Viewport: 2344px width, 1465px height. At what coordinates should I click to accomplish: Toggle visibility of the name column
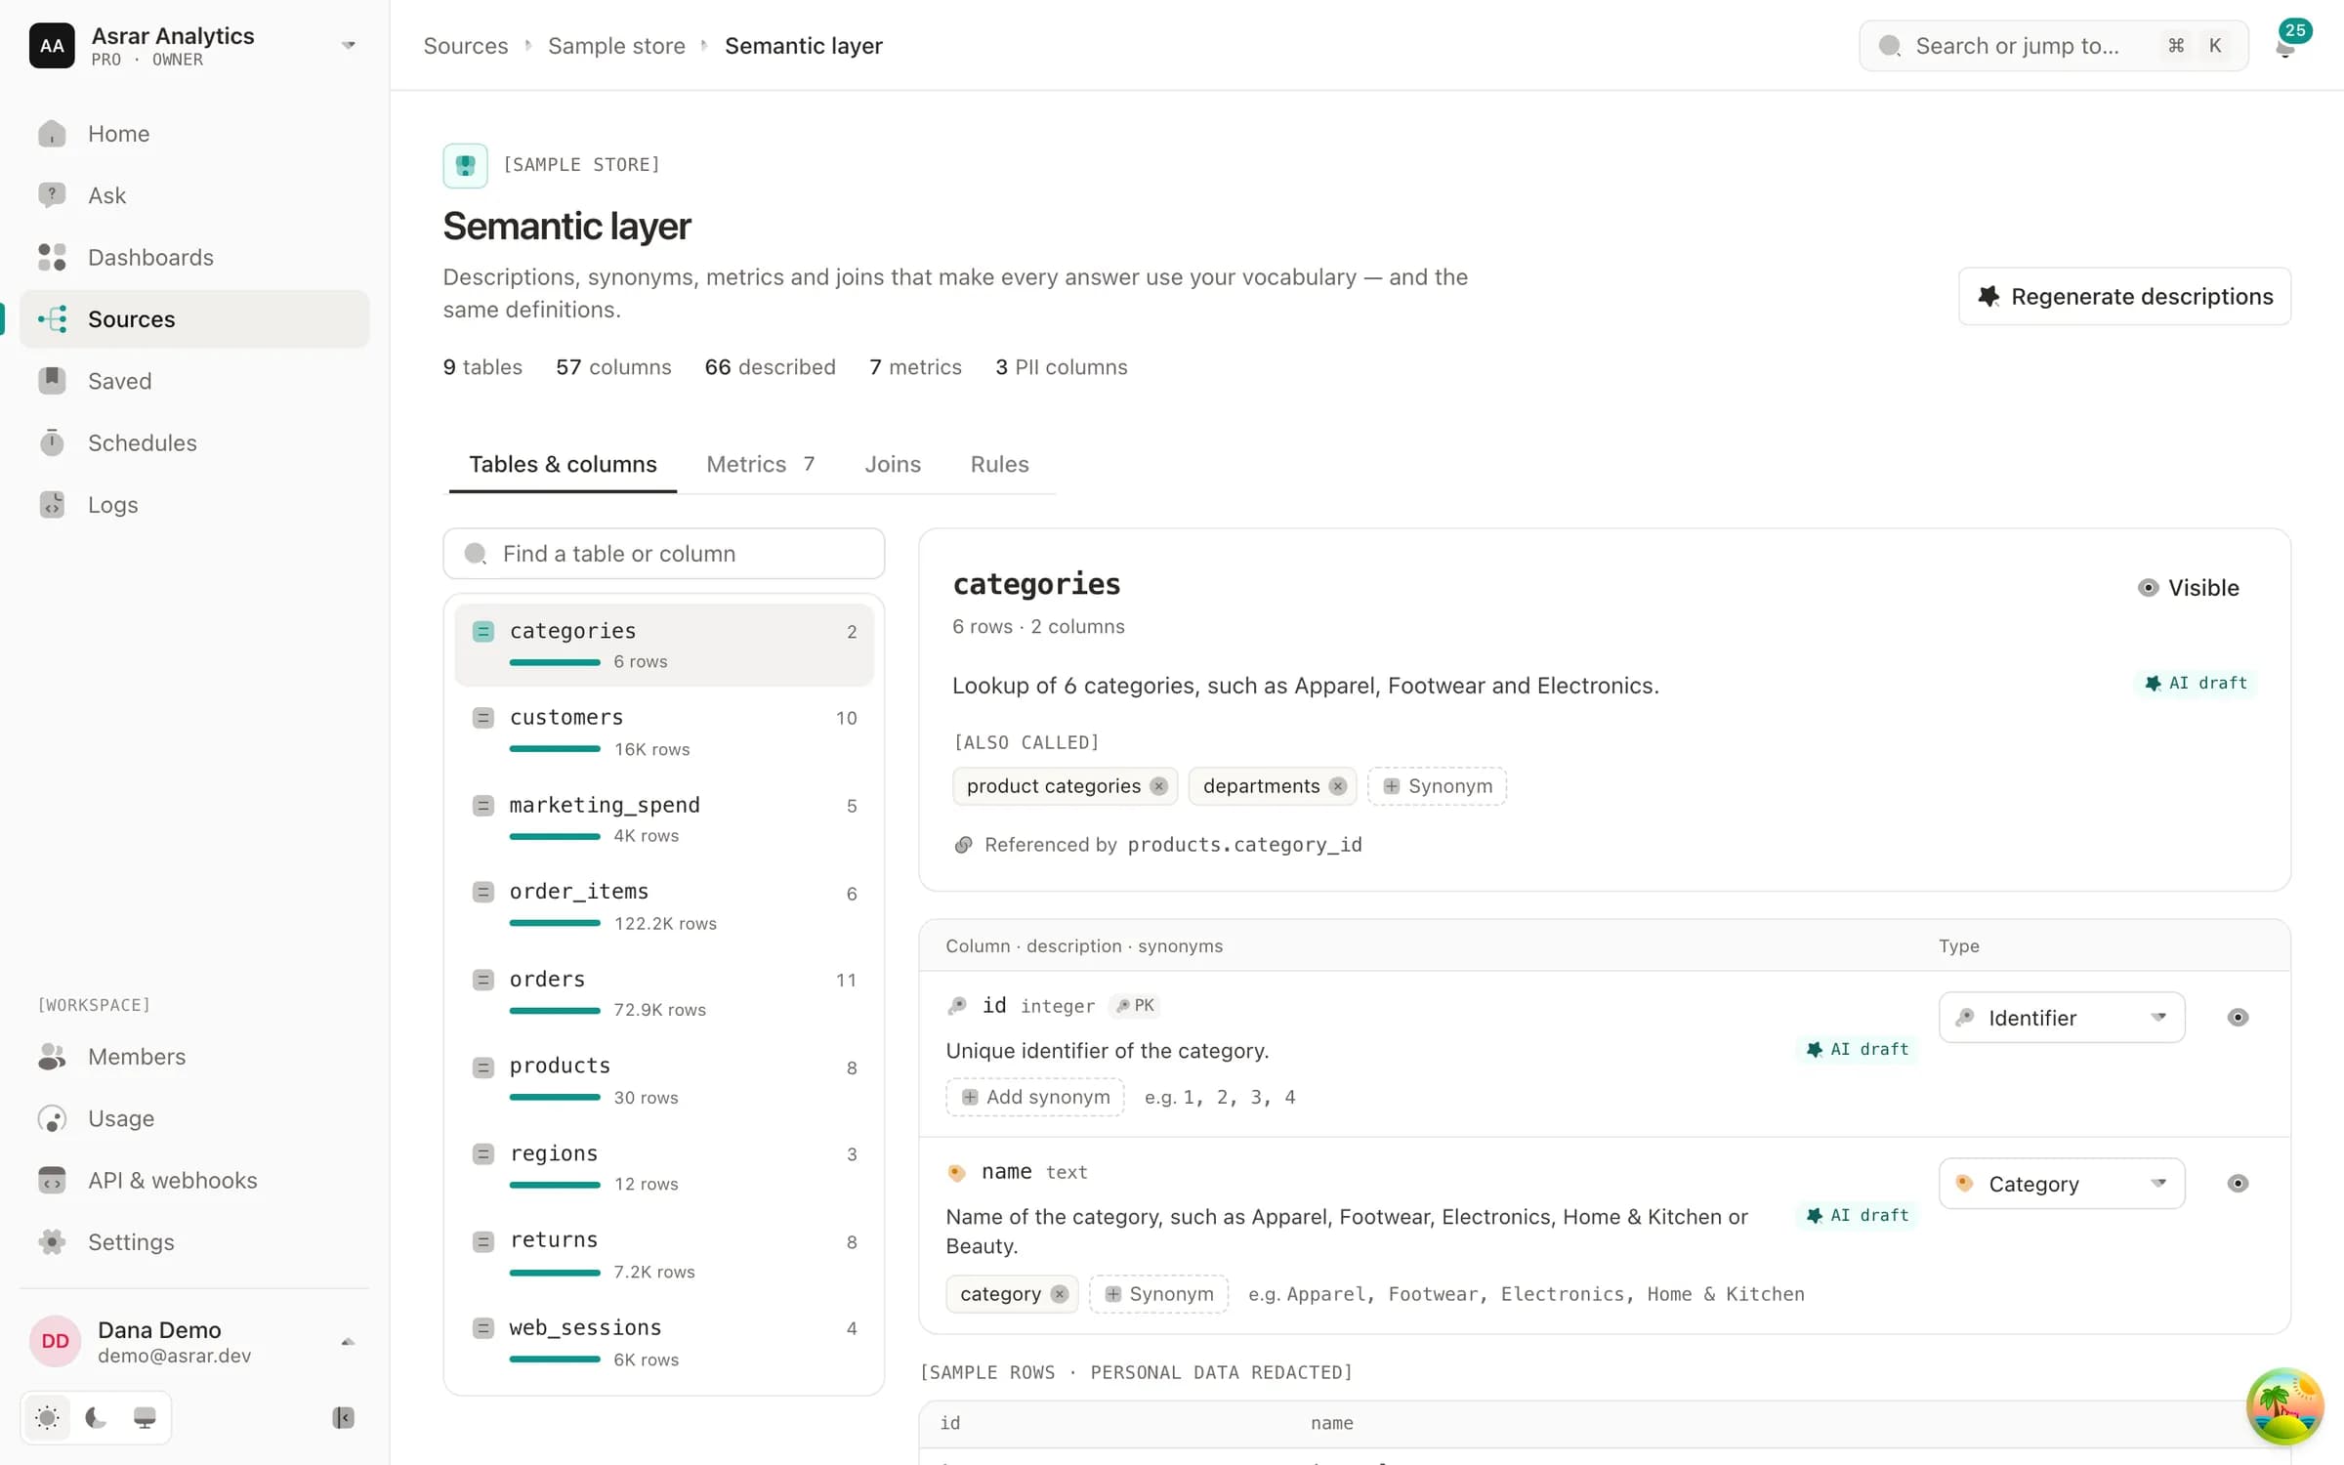(x=2238, y=1184)
